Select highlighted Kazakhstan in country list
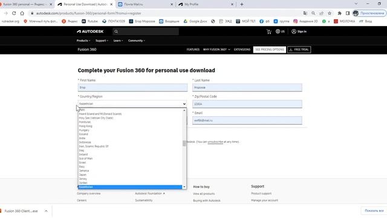 tap(131, 187)
